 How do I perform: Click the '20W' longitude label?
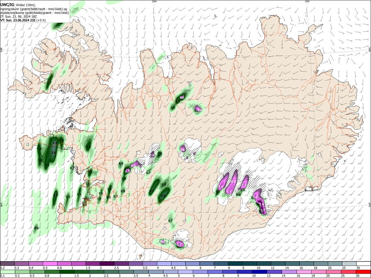[x=154, y=1]
